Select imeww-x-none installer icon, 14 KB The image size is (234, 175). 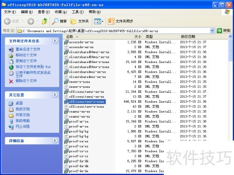[66, 82]
